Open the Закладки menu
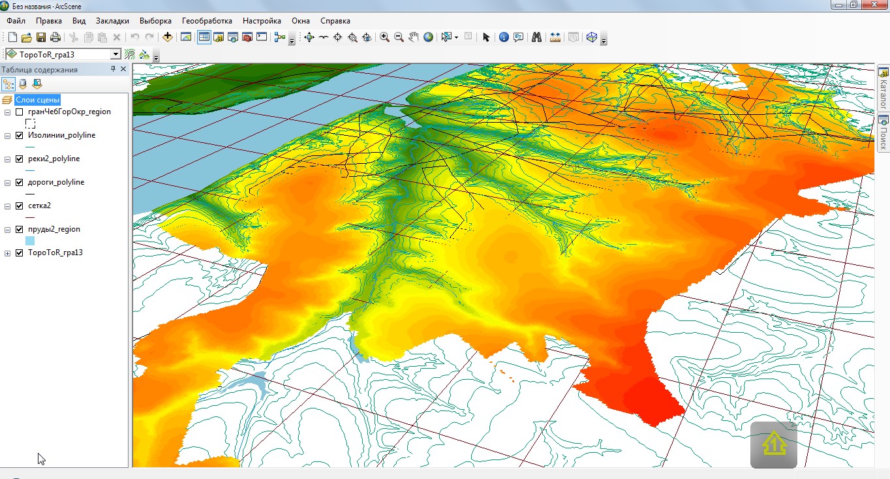 click(112, 21)
